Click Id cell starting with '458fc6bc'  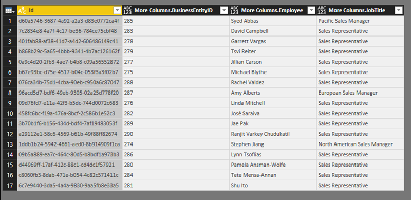tap(69, 114)
